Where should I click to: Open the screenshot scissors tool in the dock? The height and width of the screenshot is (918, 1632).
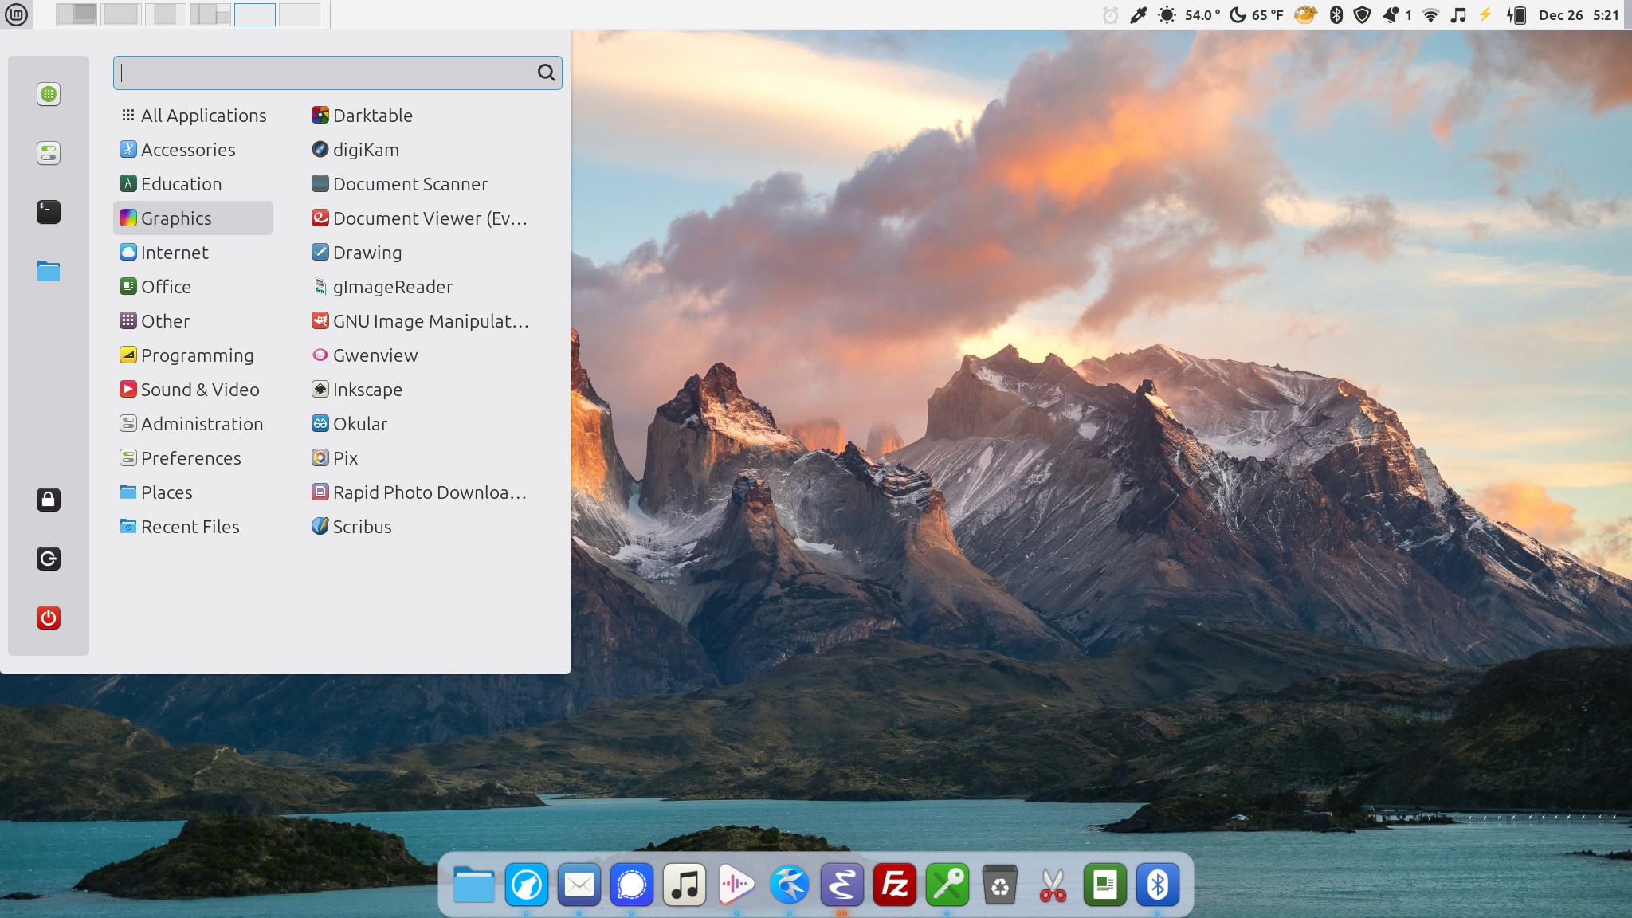(x=1053, y=883)
